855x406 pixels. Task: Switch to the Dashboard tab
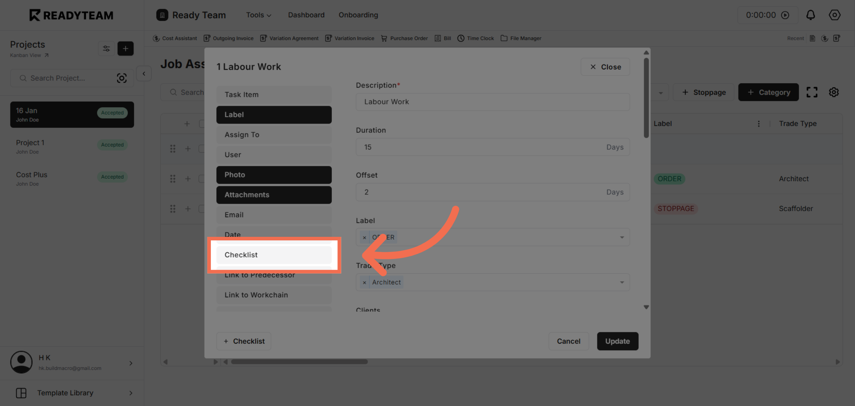tap(306, 15)
